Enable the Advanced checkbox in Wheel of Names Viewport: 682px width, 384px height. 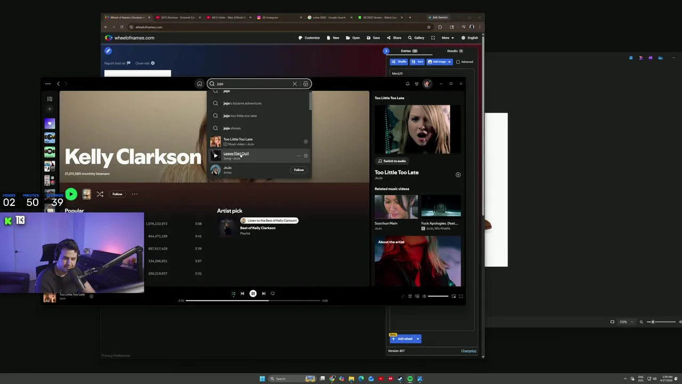coord(458,62)
